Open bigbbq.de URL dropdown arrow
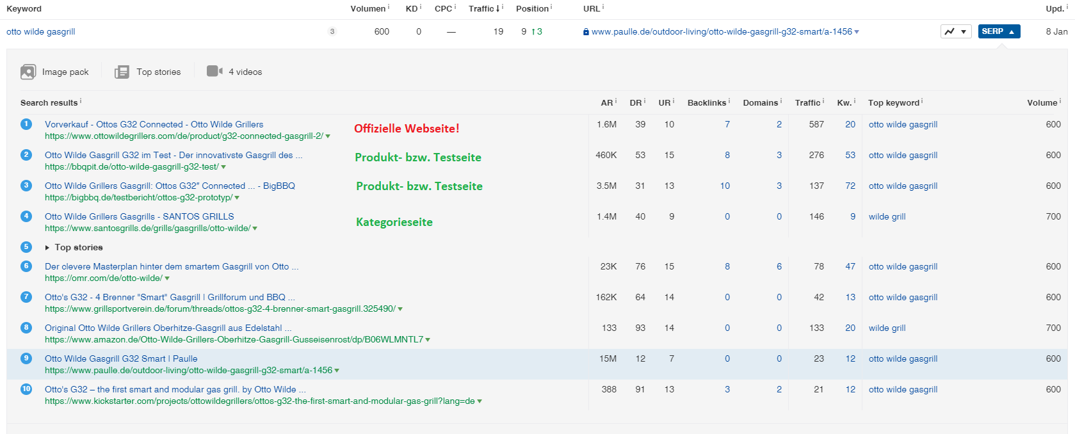 click(x=237, y=198)
